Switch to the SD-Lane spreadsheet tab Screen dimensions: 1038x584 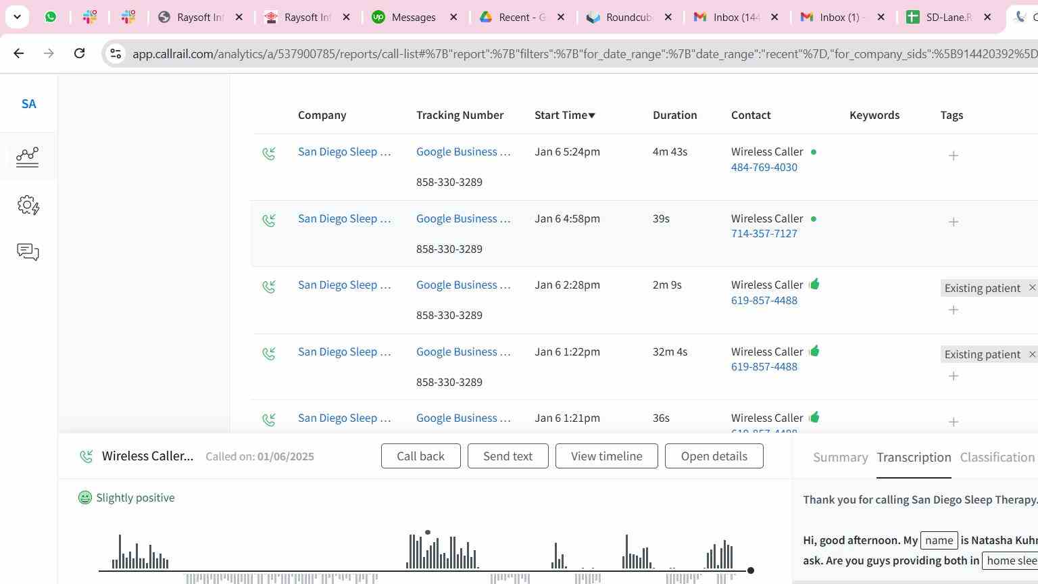948,18
